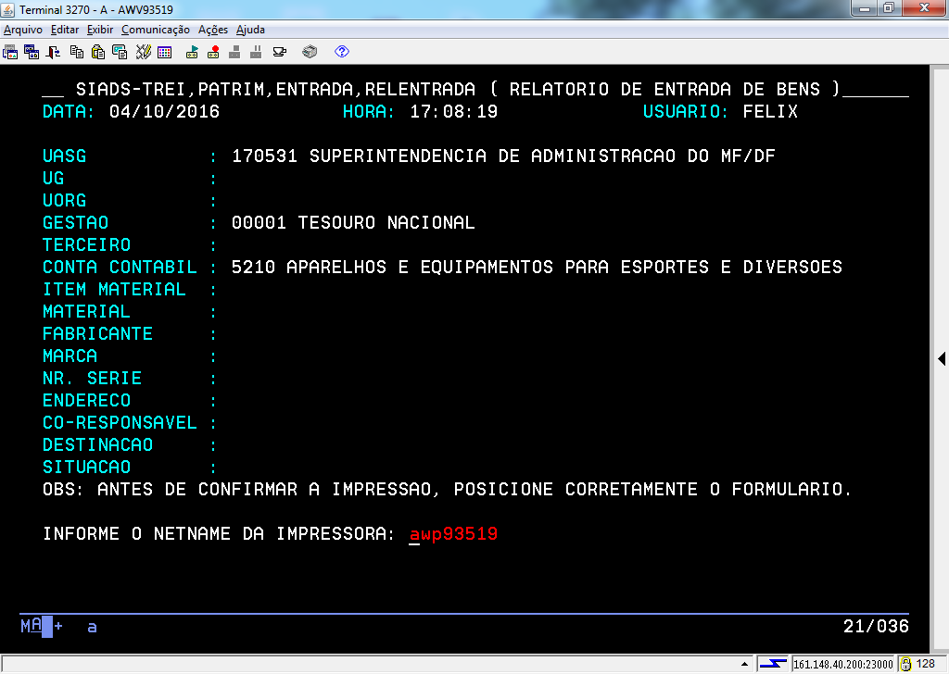The width and height of the screenshot is (949, 674).
Task: Click the multiple sessions windows icon
Action: pyautogui.click(x=32, y=52)
